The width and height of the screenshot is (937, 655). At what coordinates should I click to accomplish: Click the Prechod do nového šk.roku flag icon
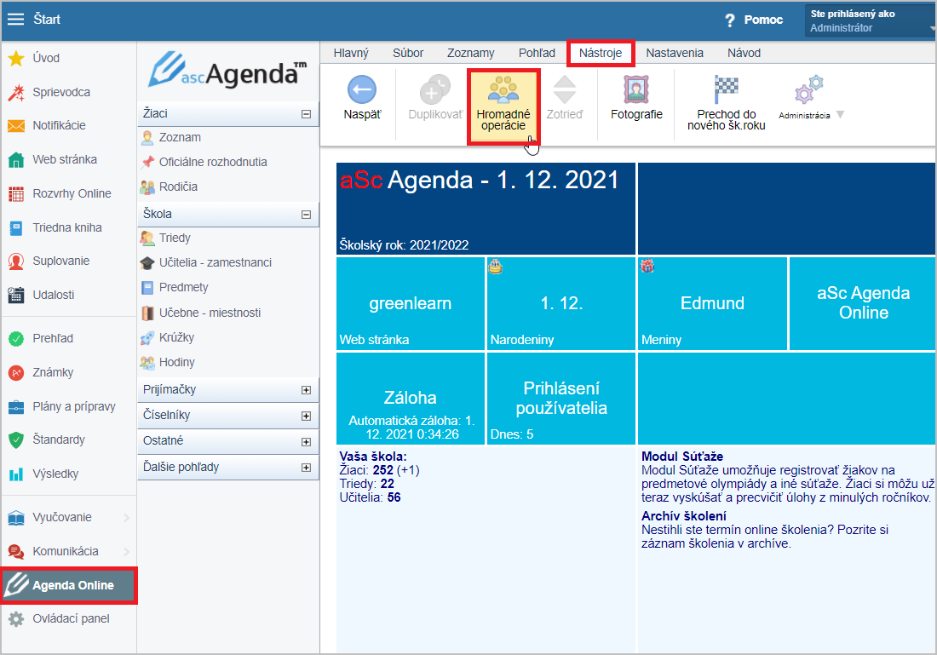[x=727, y=89]
